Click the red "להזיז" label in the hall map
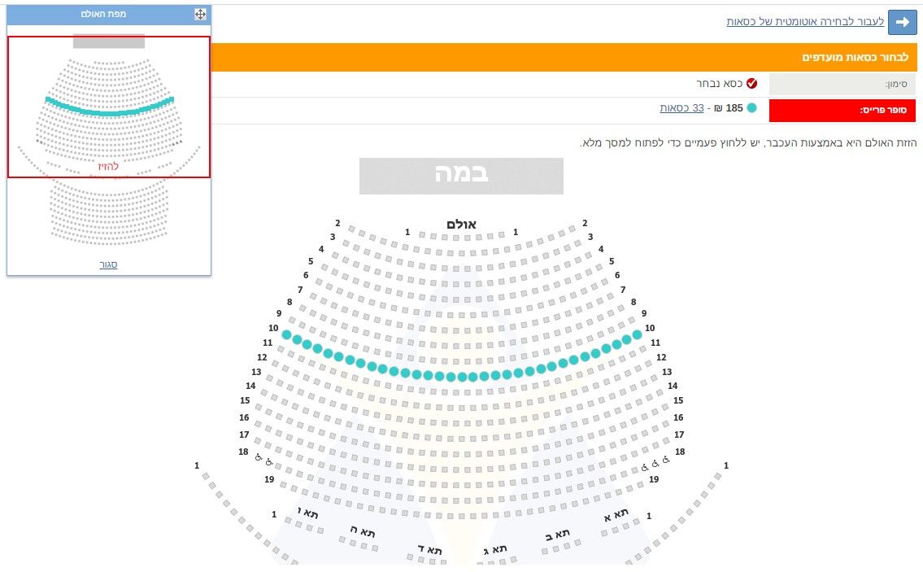The width and height of the screenshot is (923, 572). tap(108, 166)
